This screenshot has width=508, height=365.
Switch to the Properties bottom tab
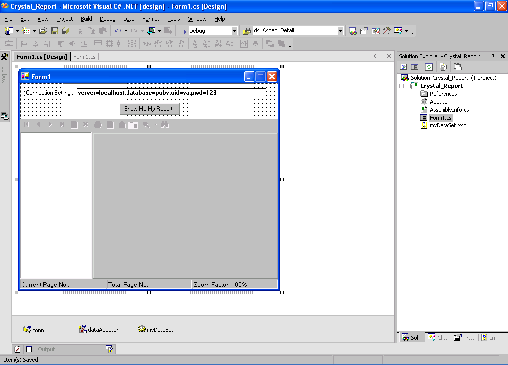coord(465,337)
